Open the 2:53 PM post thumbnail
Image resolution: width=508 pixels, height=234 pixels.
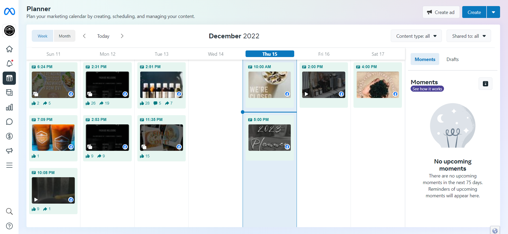pyautogui.click(x=107, y=138)
